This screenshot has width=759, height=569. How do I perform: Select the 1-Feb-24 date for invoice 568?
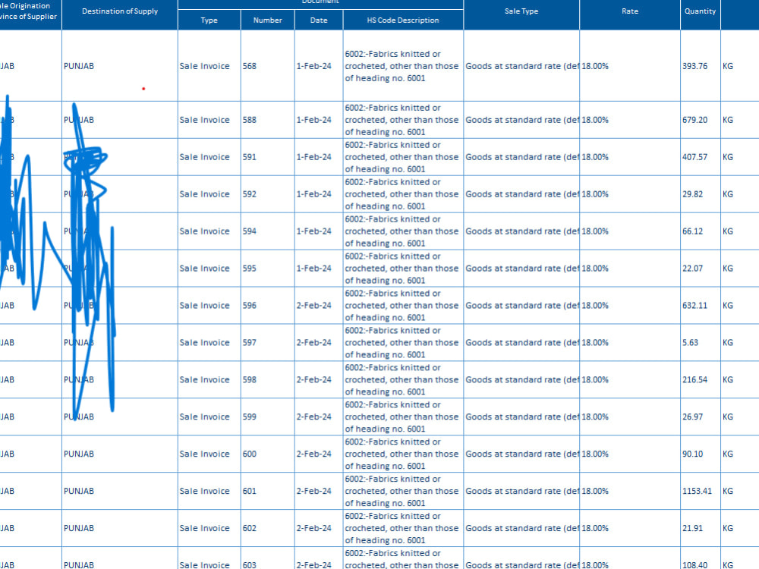click(313, 66)
